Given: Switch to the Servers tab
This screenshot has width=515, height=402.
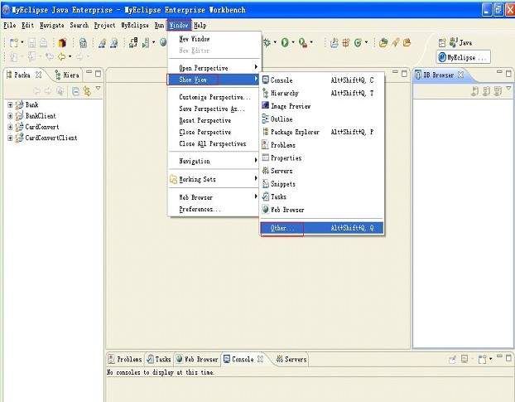Looking at the screenshot, I should click(x=291, y=360).
